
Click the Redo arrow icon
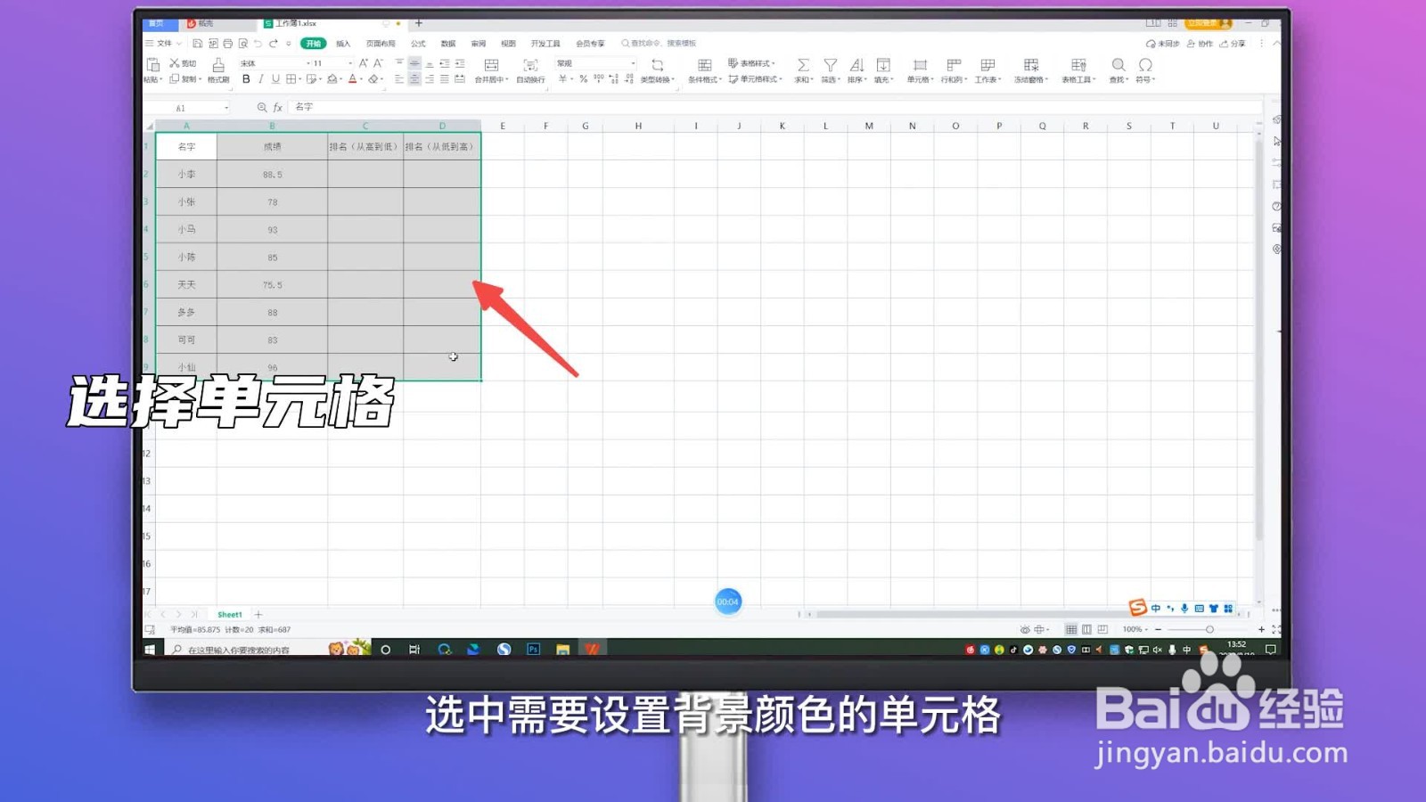[x=274, y=44]
